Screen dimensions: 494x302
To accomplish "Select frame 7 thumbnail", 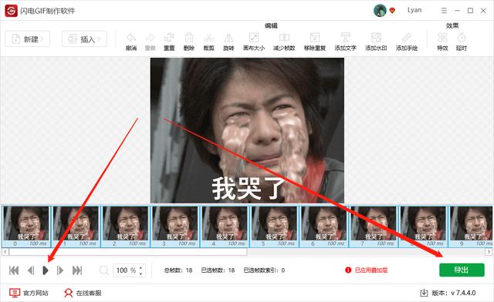I will 374,226.
